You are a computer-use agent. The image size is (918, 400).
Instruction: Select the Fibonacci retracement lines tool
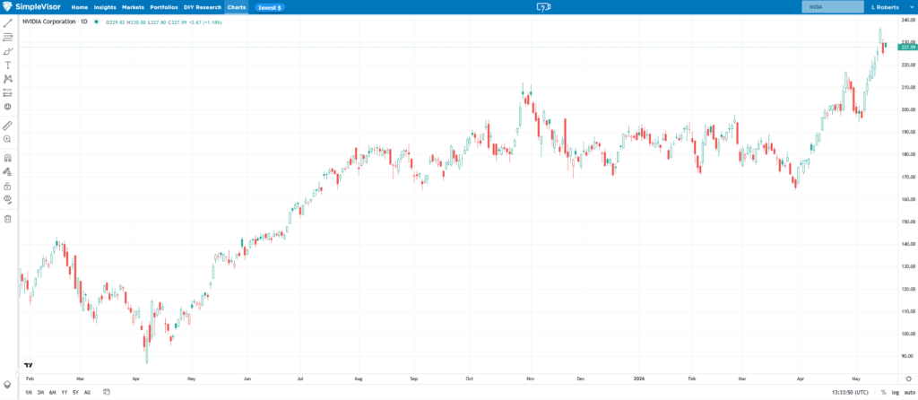click(7, 37)
